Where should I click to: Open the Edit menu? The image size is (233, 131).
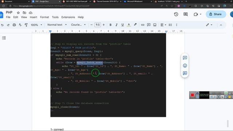pos(16,17)
